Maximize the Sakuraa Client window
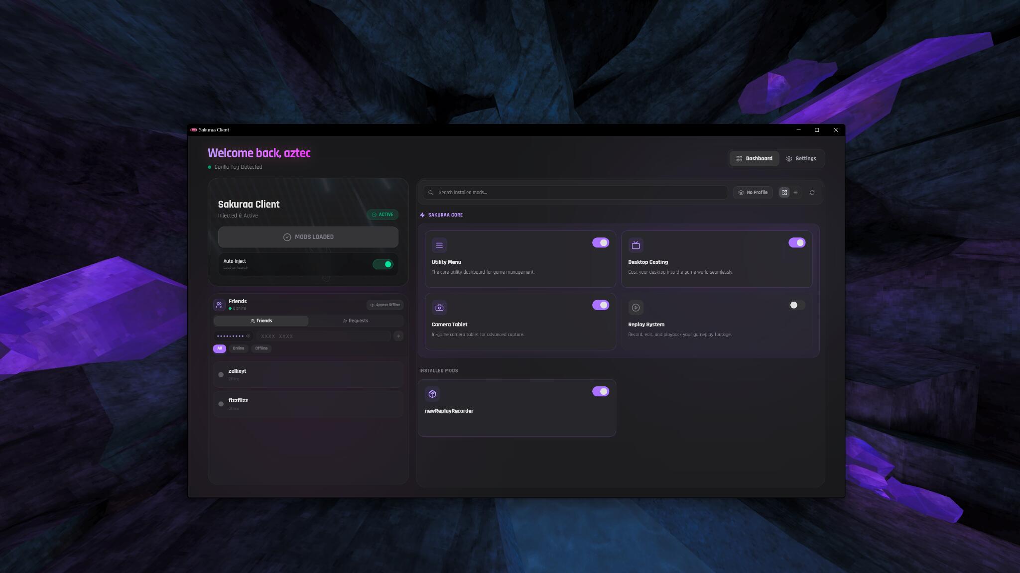 pyautogui.click(x=817, y=130)
